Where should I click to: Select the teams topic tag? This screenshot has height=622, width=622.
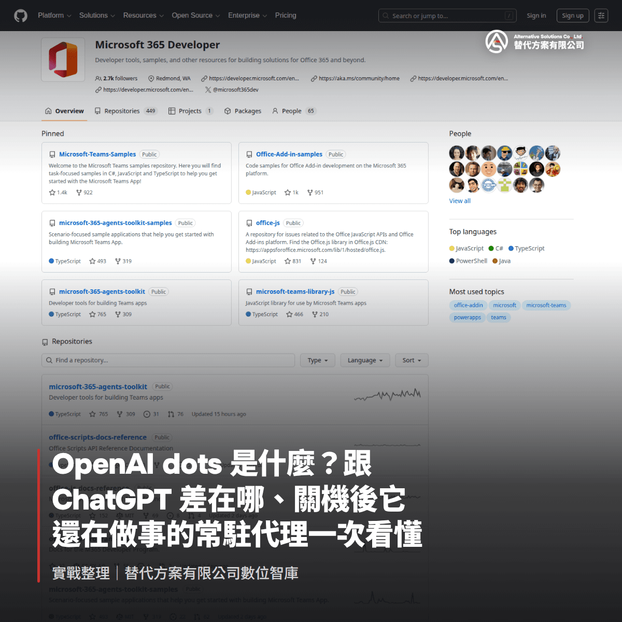tap(499, 317)
